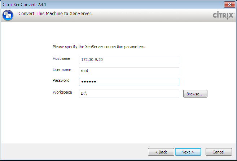This screenshot has height=161, width=237.
Task: Click the Citrix logo
Action: point(223,15)
